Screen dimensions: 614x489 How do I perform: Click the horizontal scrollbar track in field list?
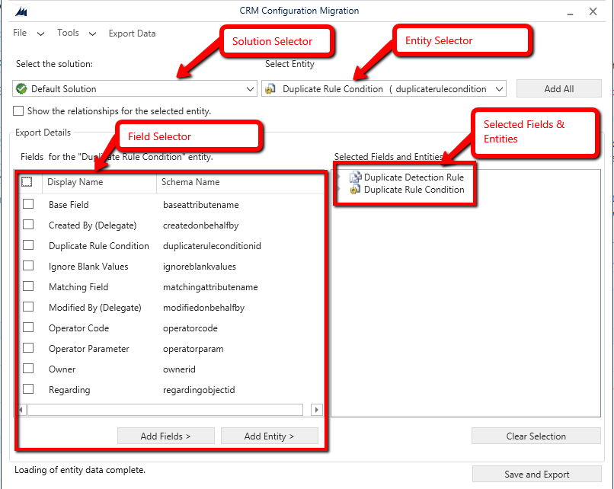(x=168, y=410)
